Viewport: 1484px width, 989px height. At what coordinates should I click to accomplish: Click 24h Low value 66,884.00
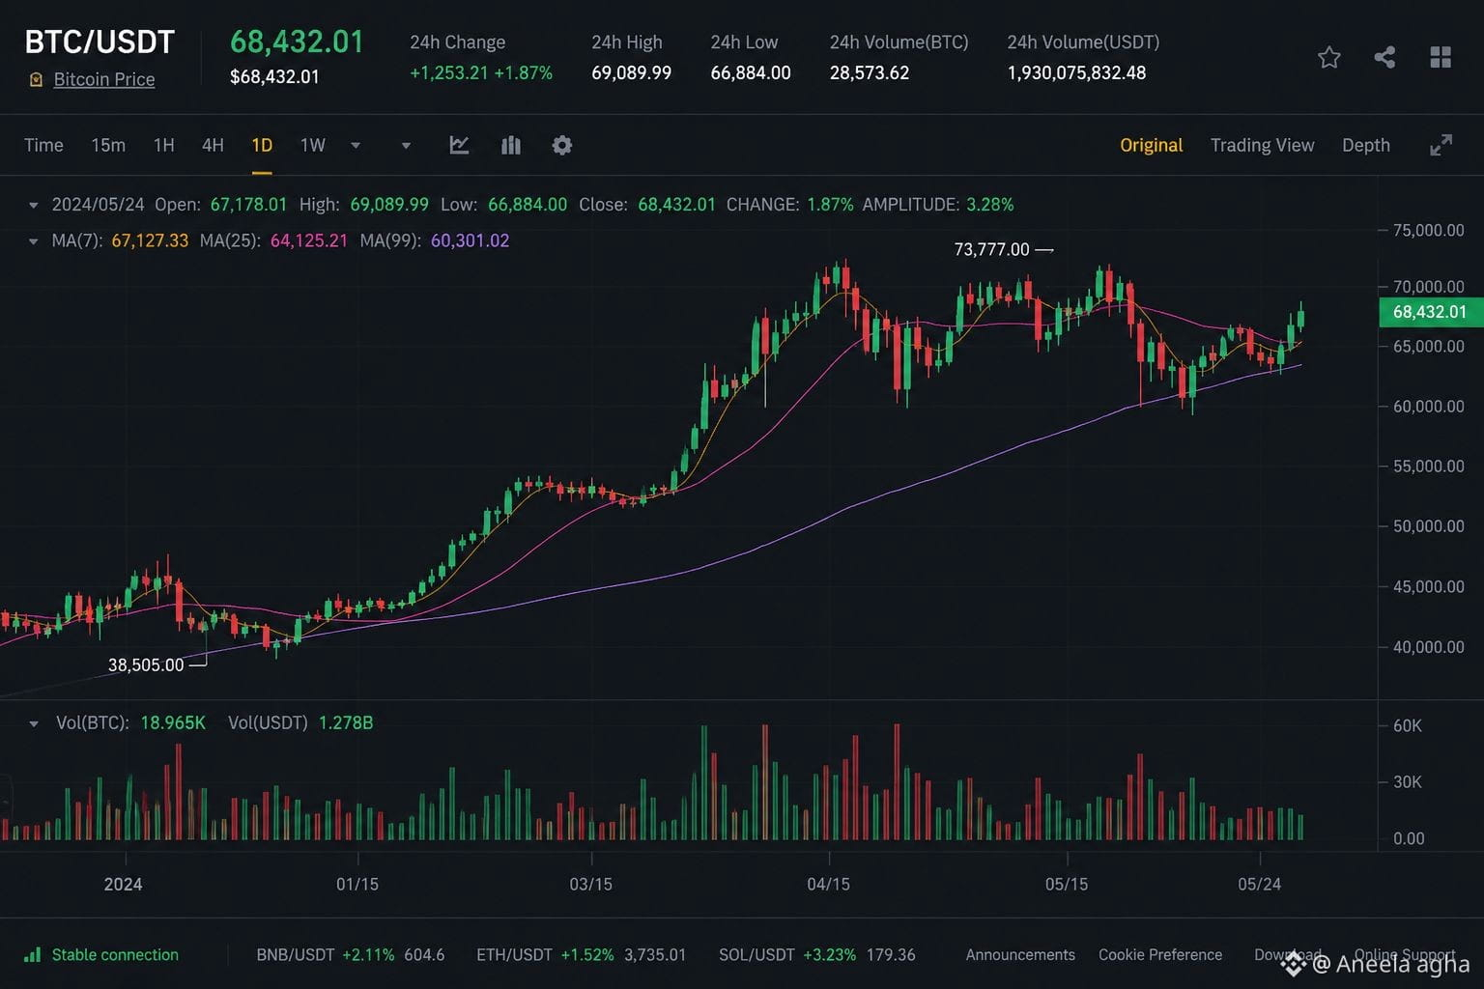click(x=751, y=72)
